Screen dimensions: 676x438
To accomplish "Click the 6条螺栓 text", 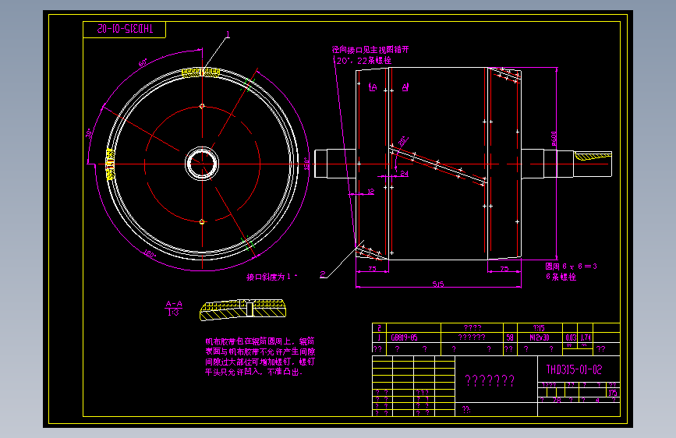I will pyautogui.click(x=561, y=277).
